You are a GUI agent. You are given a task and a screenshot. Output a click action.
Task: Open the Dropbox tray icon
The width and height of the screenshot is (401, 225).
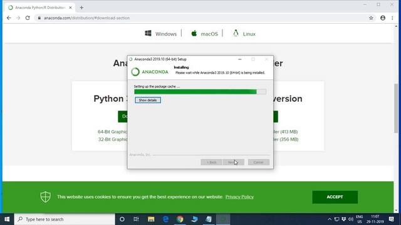(x=344, y=219)
